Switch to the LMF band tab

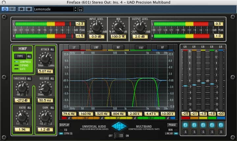pyautogui.click(x=96, y=47)
